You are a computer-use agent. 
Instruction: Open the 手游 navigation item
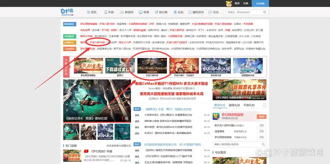click(x=109, y=12)
